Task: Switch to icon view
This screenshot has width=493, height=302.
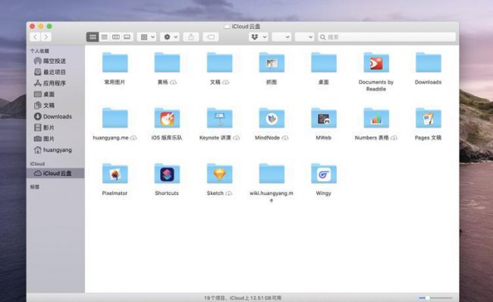Action: click(x=93, y=37)
